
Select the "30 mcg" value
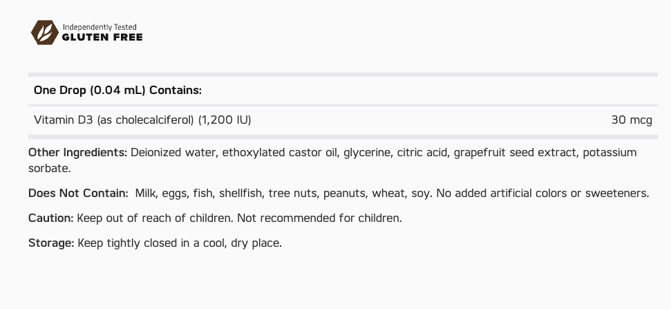tap(631, 120)
